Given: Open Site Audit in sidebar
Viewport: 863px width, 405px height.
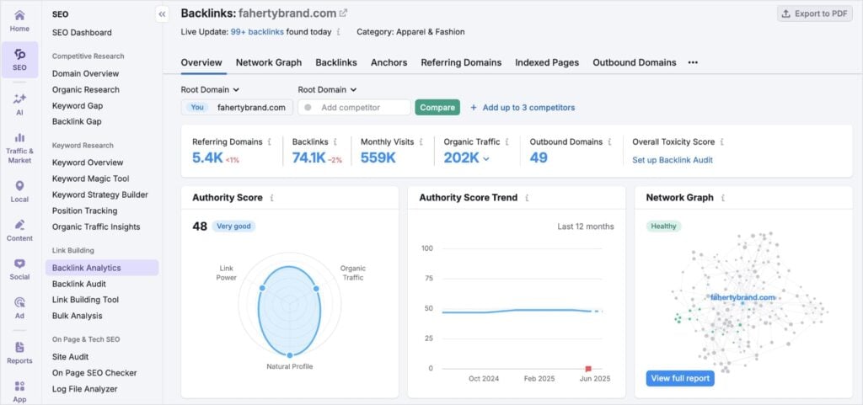Looking at the screenshot, I should 71,357.
